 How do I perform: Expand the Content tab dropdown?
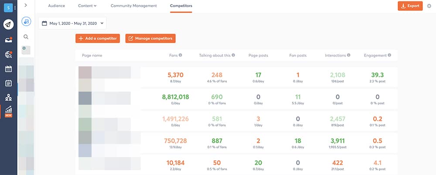point(87,6)
